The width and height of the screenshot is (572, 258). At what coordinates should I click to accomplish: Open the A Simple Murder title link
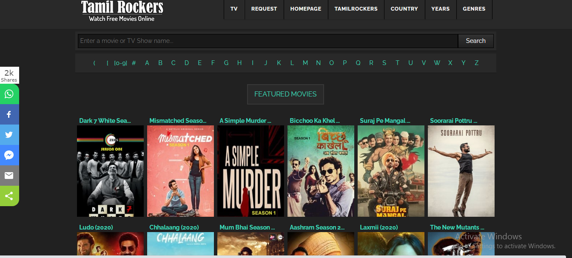click(x=245, y=121)
